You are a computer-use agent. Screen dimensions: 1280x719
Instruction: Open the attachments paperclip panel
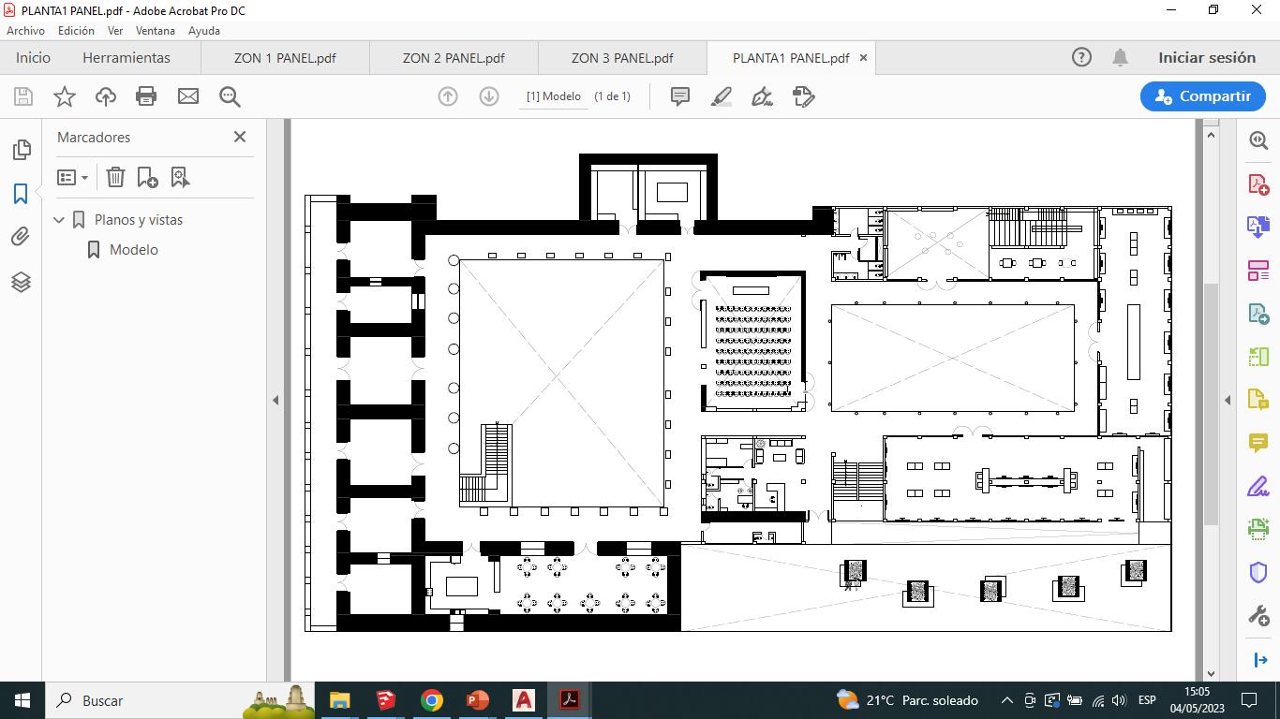point(21,237)
